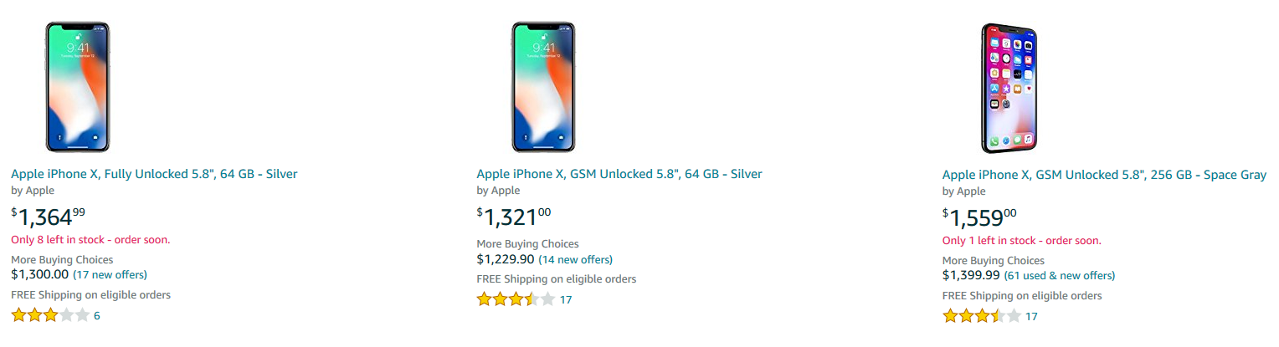Open the GSM Unlocked 64 GB Silver iPhone image
The width and height of the screenshot is (1279, 347).
click(x=543, y=87)
